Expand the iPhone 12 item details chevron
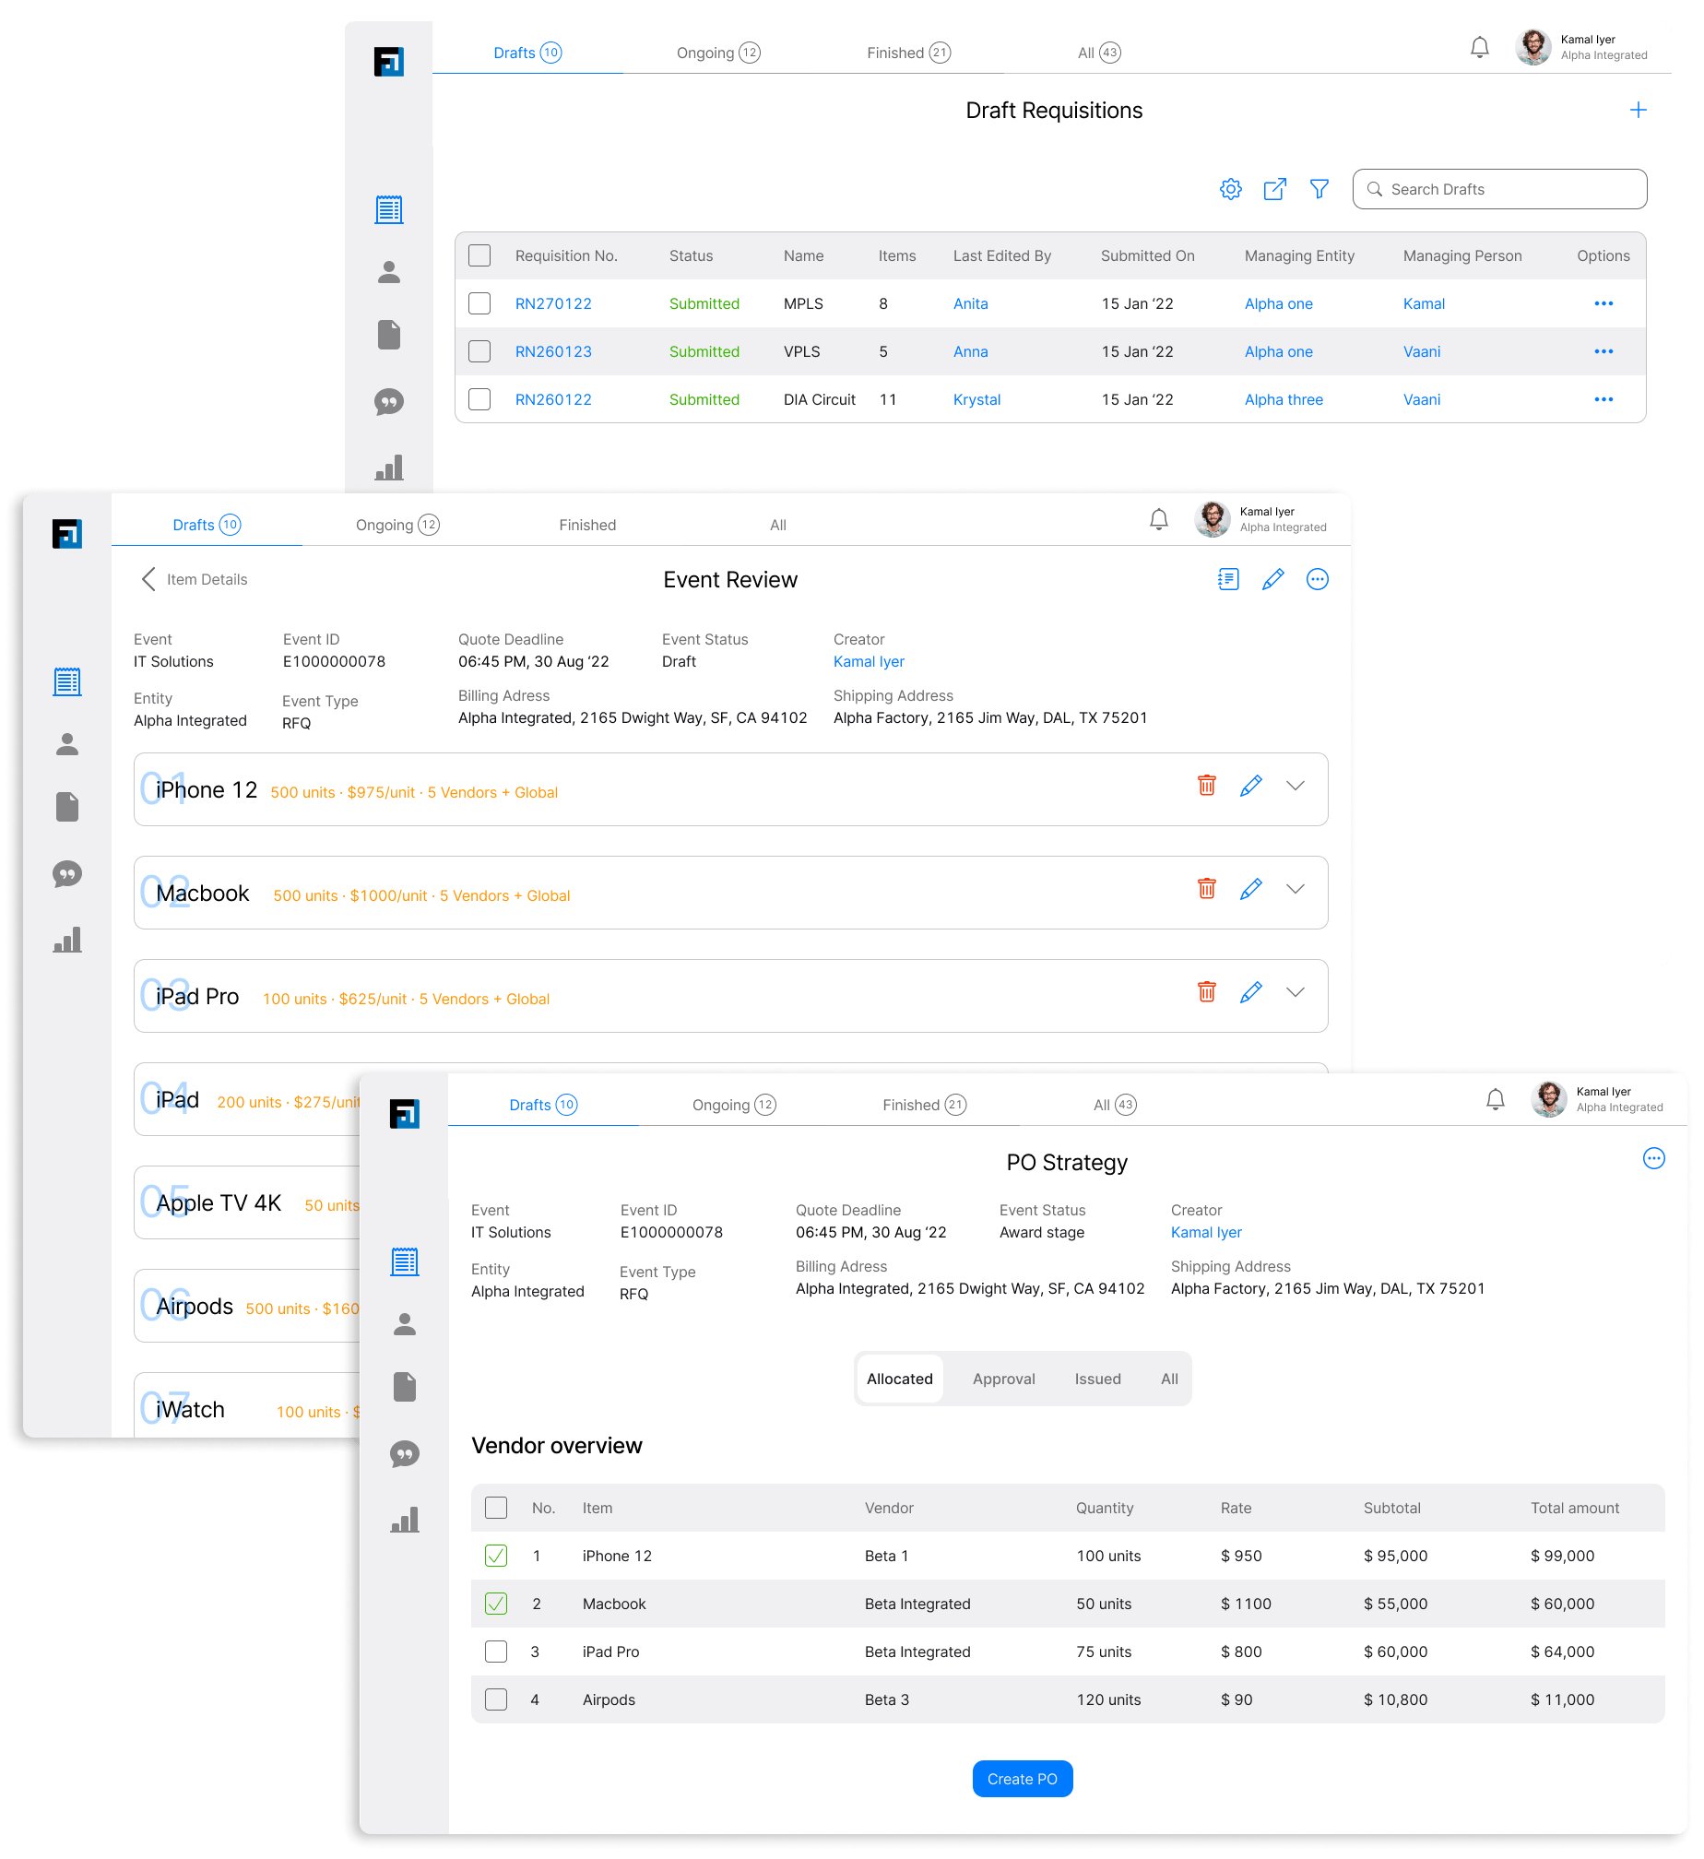The height and width of the screenshot is (1859, 1704). pyautogui.click(x=1296, y=786)
